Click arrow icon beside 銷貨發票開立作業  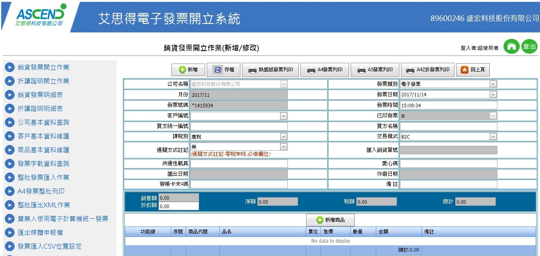9,67
